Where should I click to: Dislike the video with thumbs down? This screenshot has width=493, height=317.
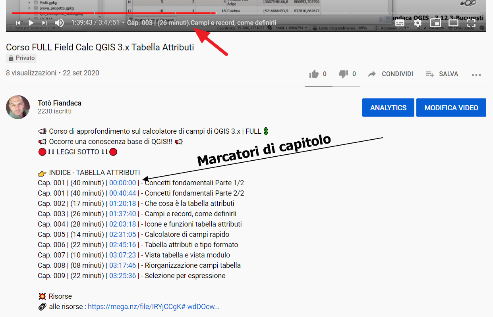coord(343,74)
